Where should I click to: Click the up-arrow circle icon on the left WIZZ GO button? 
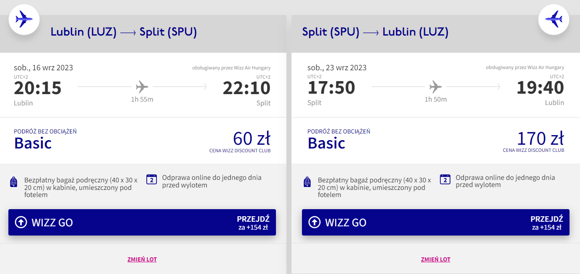pyautogui.click(x=21, y=222)
